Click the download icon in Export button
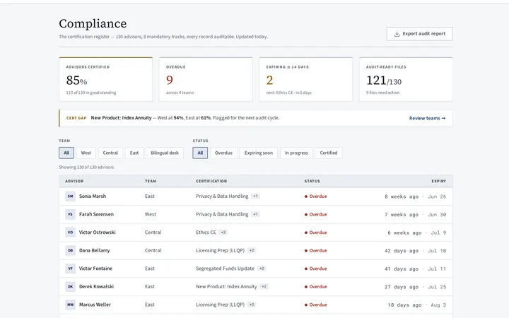Image resolution: width=509 pixels, height=318 pixels. 397,34
